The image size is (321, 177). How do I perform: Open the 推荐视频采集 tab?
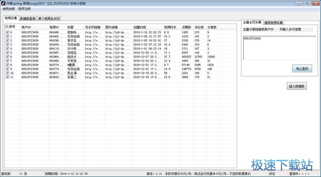click(274, 22)
